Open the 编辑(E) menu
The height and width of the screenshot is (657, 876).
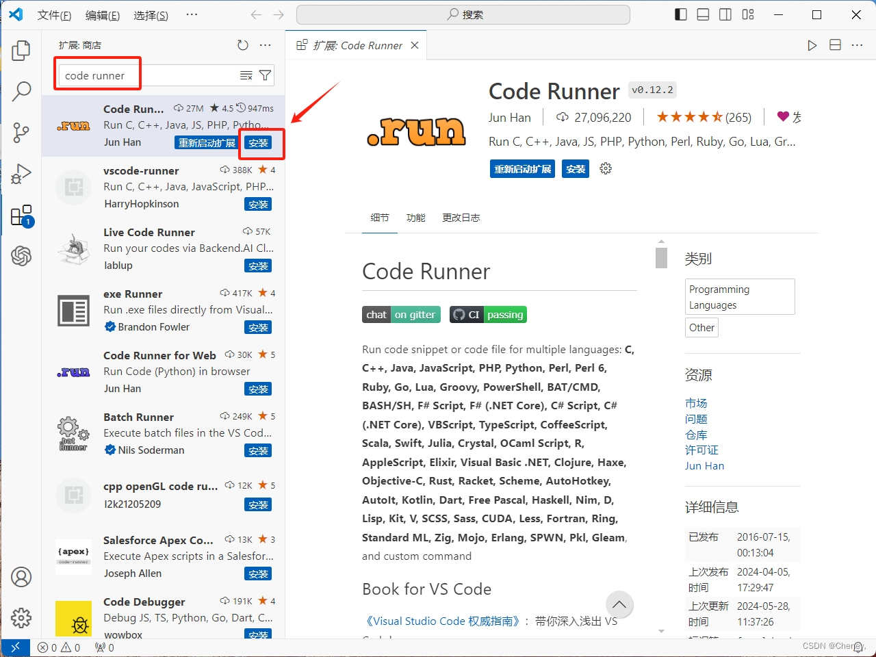coord(103,15)
